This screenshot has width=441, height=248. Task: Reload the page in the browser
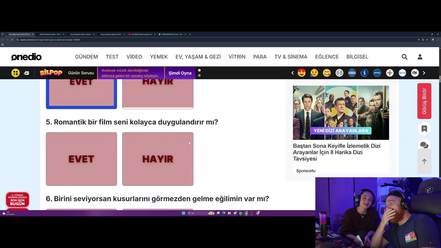click(12, 40)
